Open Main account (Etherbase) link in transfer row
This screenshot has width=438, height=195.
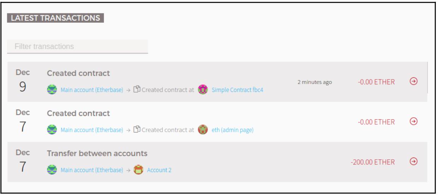92,170
